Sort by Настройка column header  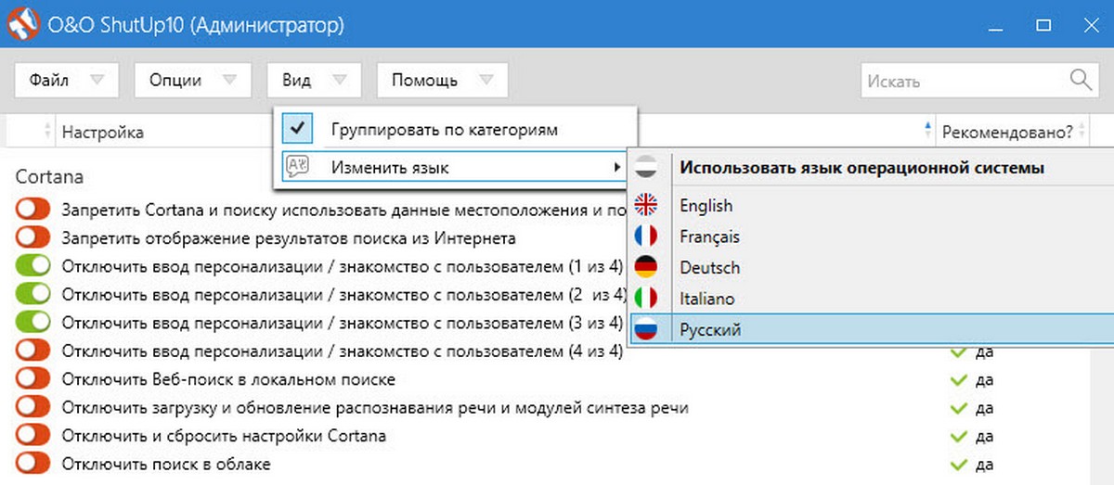tap(103, 133)
